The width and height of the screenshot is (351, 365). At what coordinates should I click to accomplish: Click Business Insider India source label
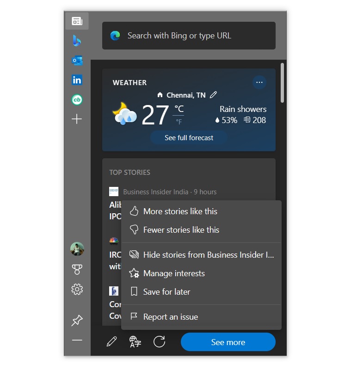click(156, 192)
